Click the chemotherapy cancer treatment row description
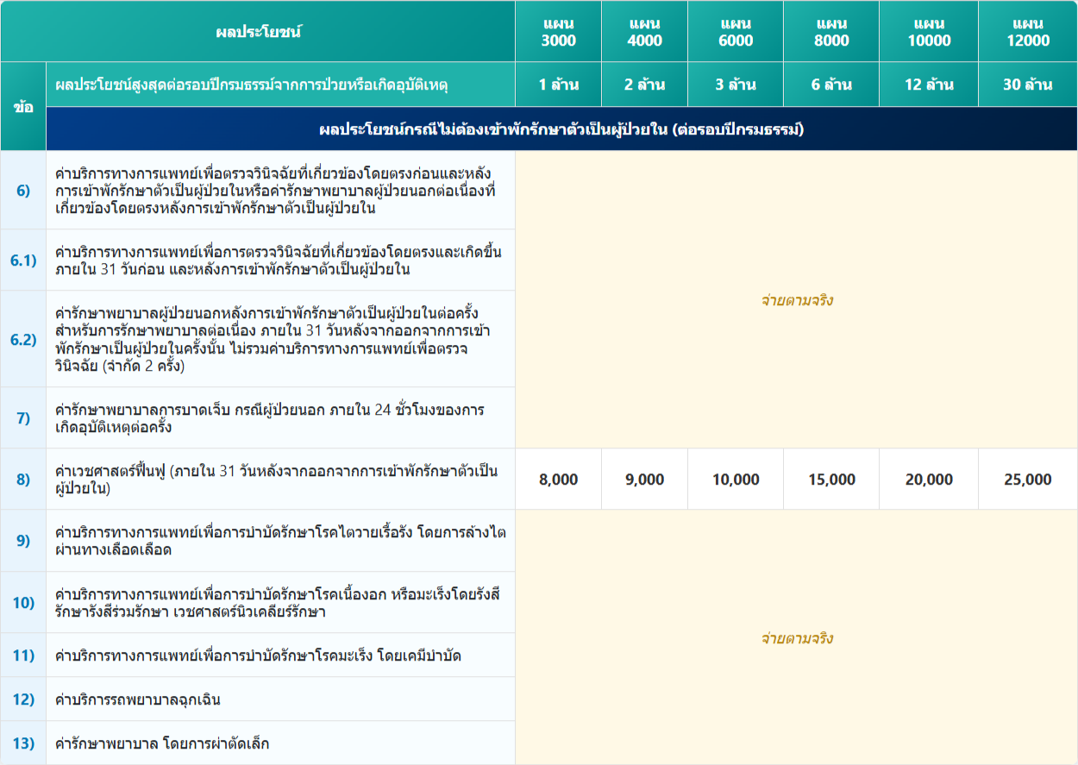This screenshot has width=1078, height=765. point(257,655)
